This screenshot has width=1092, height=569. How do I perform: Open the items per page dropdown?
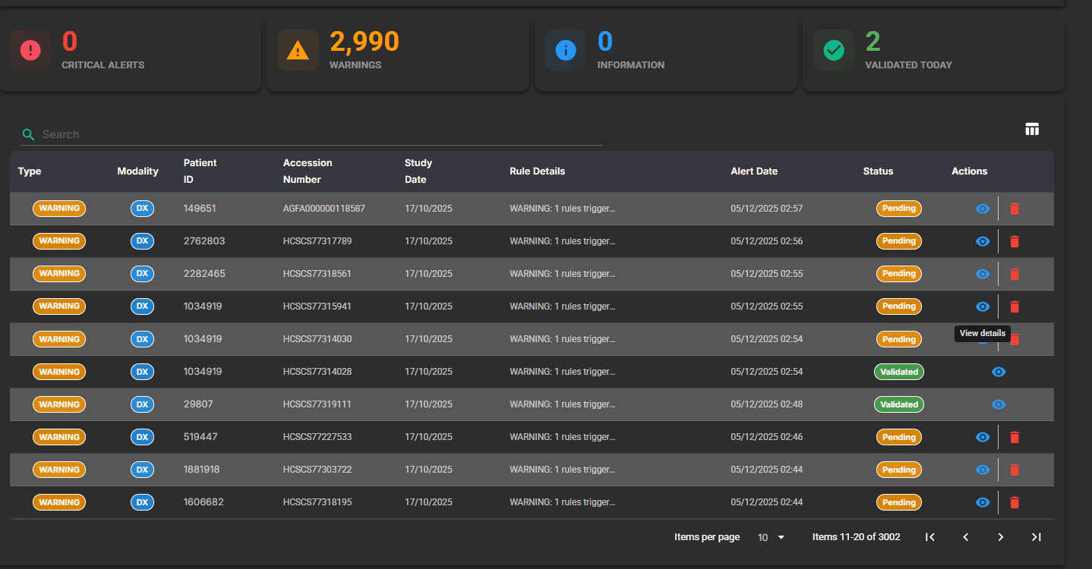pos(772,537)
